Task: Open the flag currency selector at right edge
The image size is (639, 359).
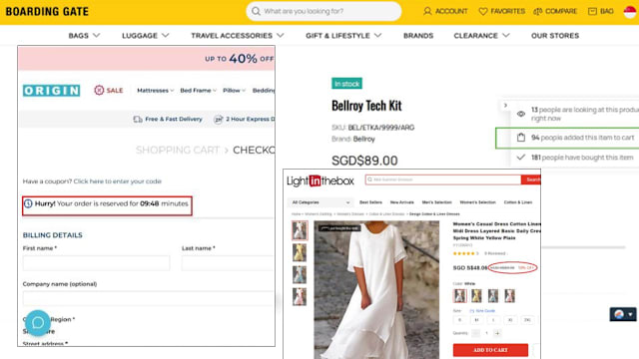Action: tap(623, 314)
